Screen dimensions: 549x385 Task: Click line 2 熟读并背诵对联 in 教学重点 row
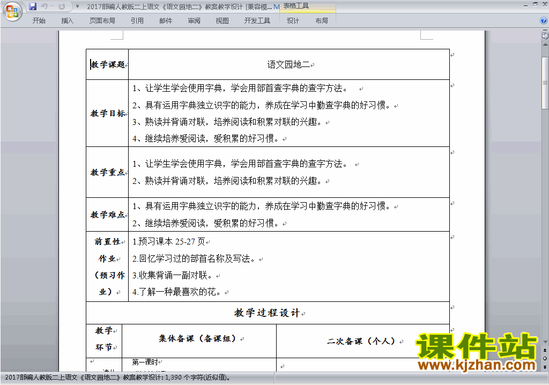(227, 181)
